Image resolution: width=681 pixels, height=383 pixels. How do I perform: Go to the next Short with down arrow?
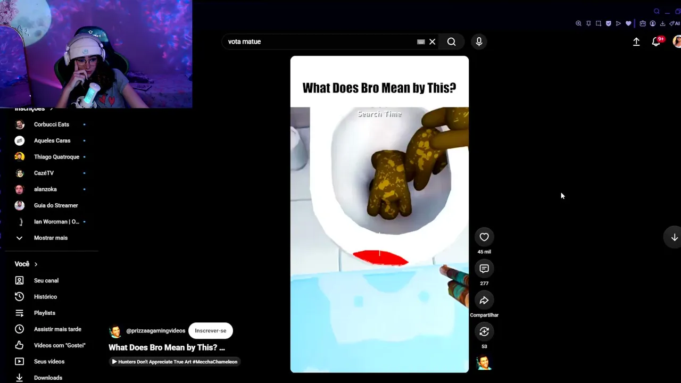pos(674,237)
